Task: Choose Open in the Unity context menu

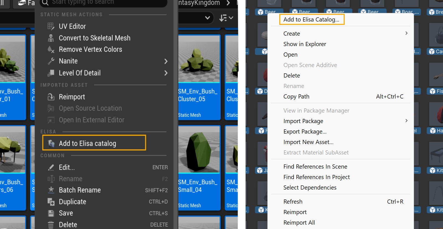Action: 290,55
